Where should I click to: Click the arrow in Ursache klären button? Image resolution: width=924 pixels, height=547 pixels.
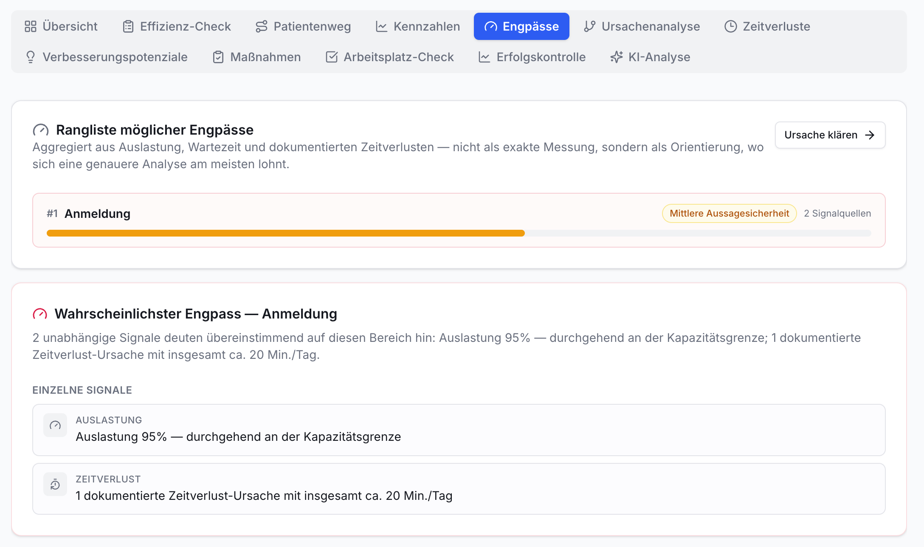pos(870,135)
